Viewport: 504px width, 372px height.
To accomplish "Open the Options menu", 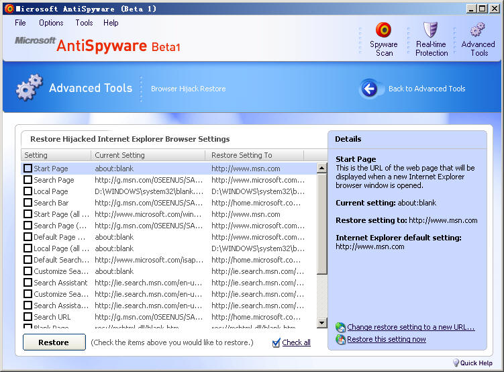I will click(51, 23).
